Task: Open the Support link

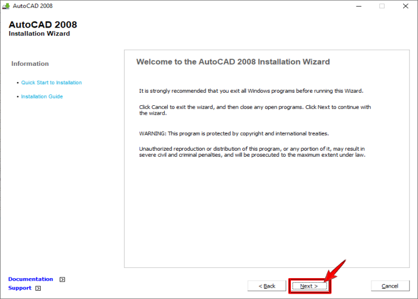Action: coord(20,288)
